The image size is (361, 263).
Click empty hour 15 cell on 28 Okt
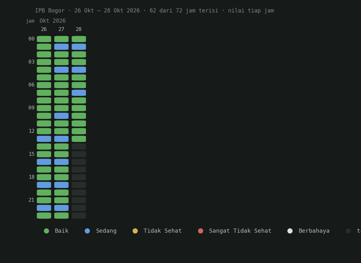(79, 154)
